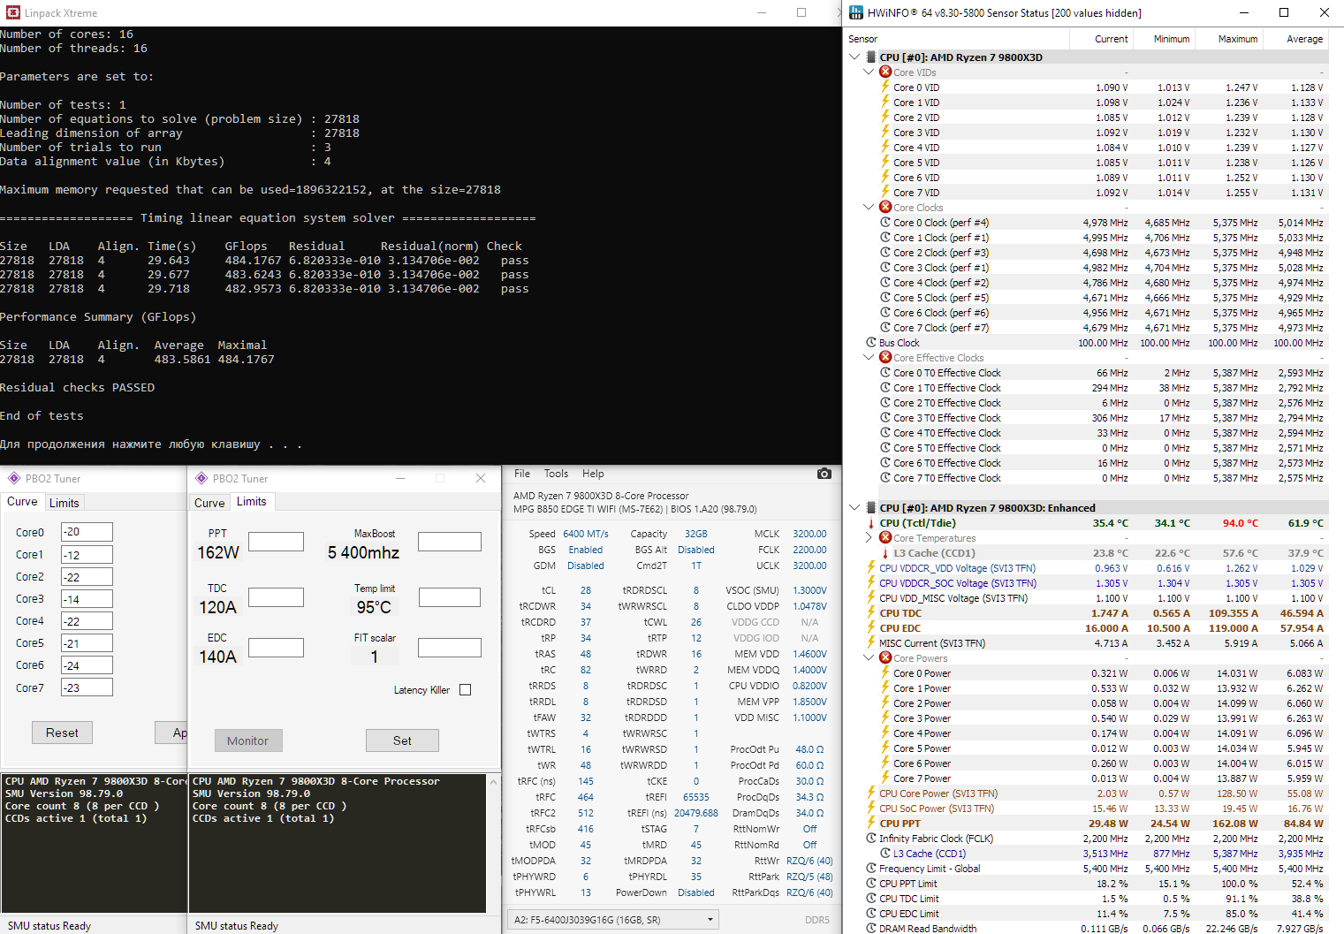
Task: Select Limits tab in front PBO2 Tuner
Action: (252, 501)
